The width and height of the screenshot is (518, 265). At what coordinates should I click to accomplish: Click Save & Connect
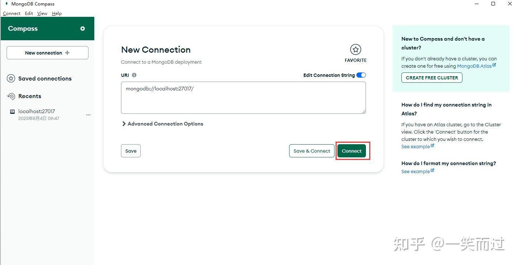(x=311, y=150)
